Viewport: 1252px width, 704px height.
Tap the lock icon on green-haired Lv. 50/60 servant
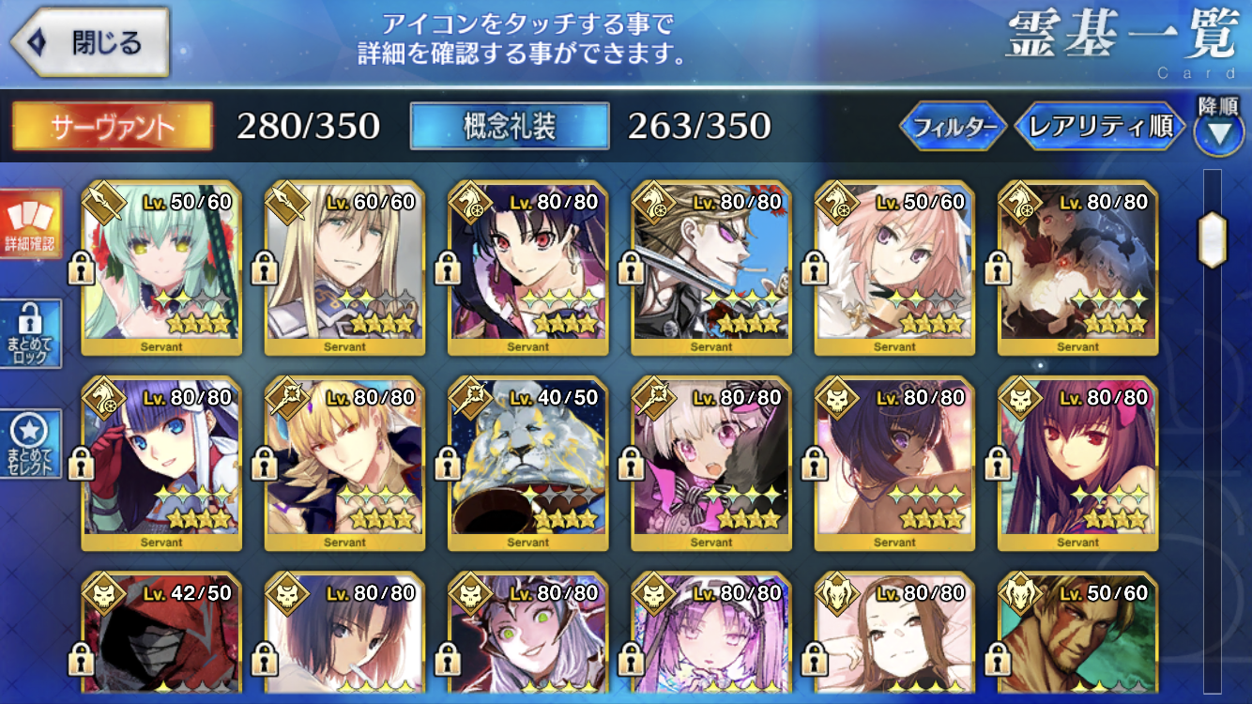[82, 269]
